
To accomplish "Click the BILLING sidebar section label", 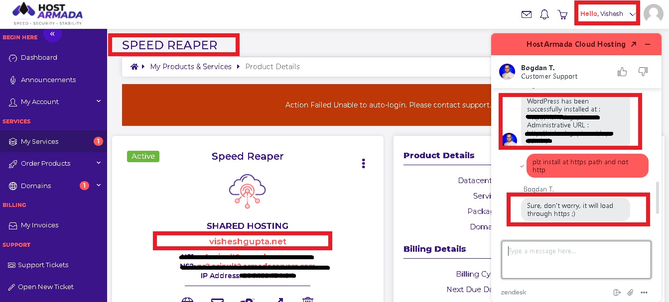I will click(x=14, y=205).
